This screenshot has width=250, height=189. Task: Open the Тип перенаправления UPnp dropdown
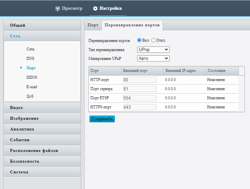[x=153, y=49]
